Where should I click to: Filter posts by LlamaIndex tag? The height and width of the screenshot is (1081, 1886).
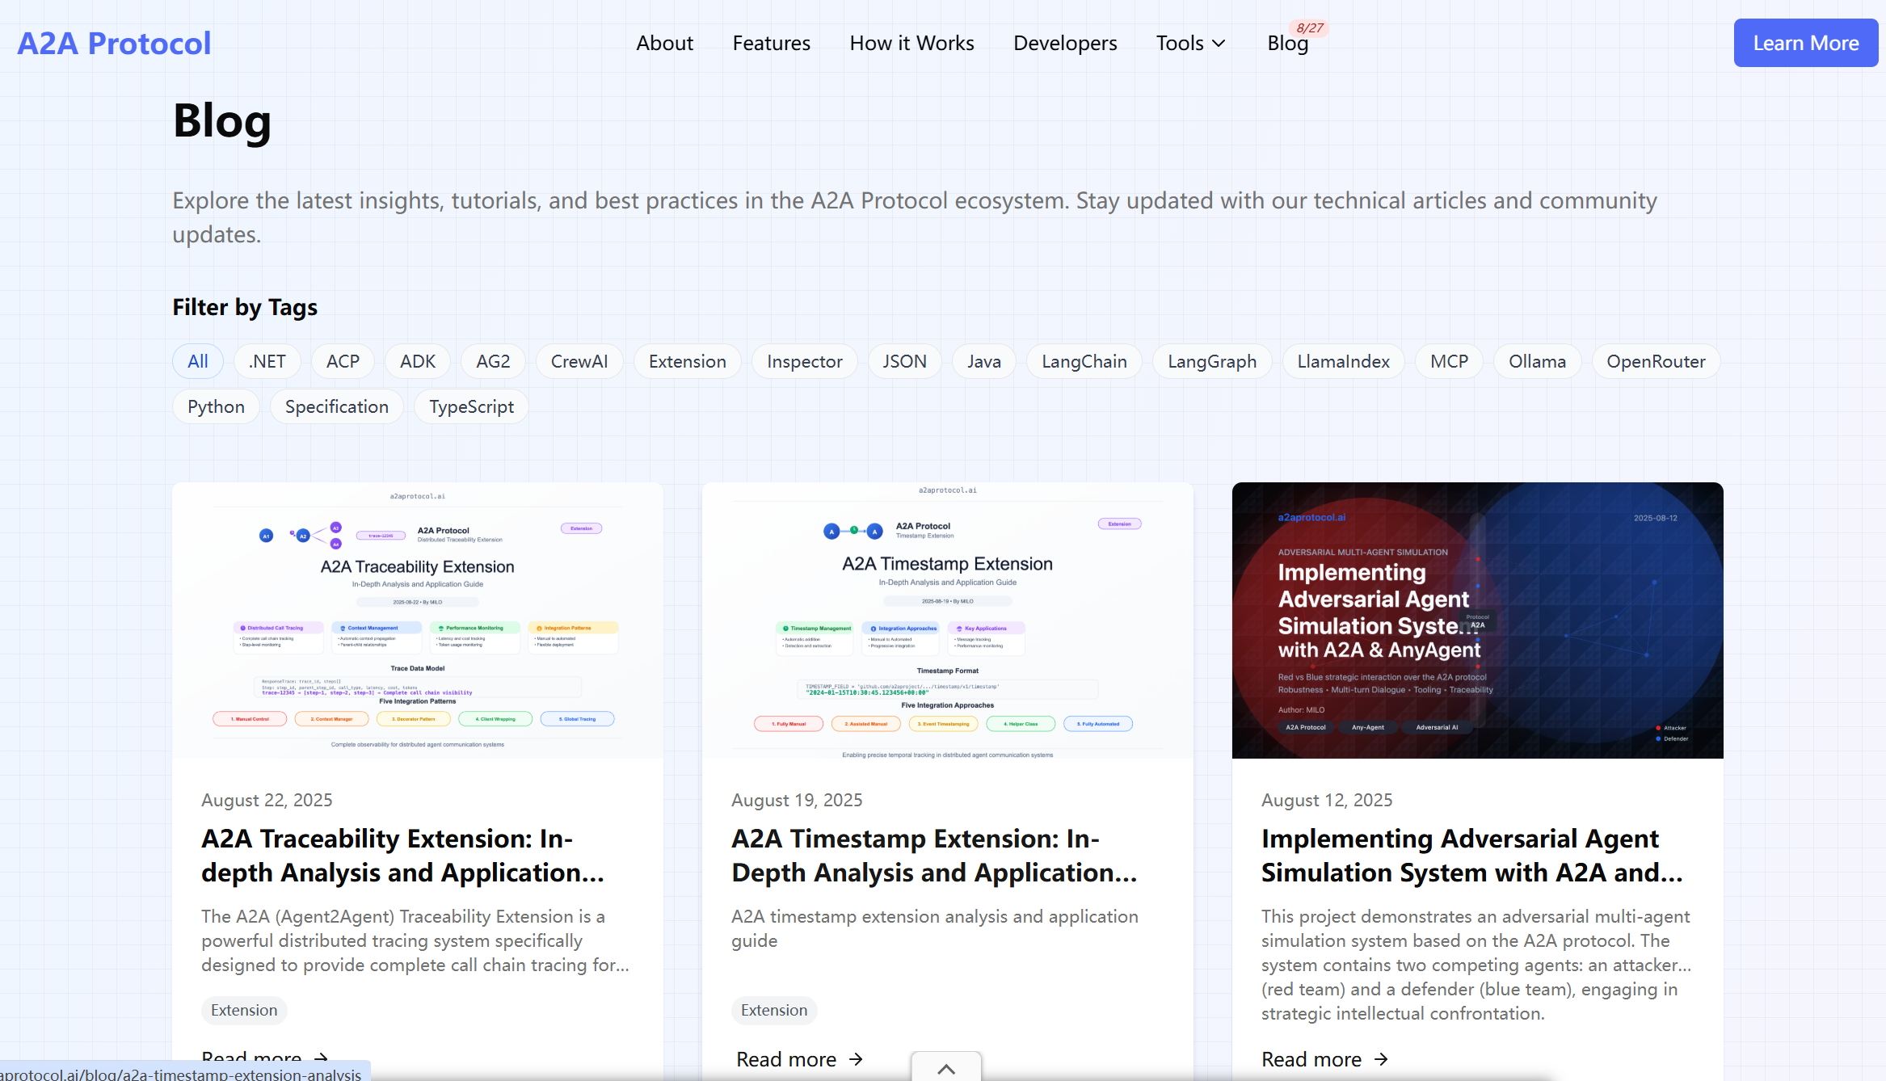coord(1344,361)
